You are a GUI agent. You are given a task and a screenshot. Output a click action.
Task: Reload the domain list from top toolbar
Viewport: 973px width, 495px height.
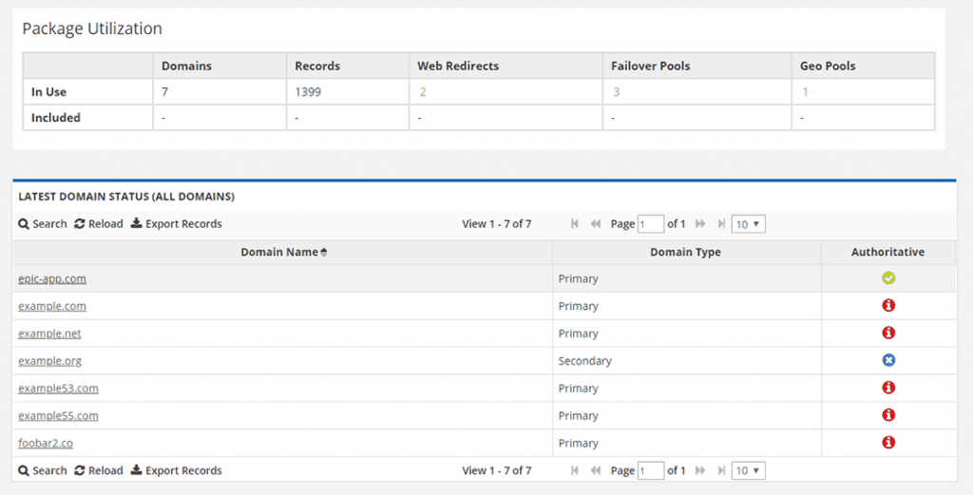[x=99, y=224]
